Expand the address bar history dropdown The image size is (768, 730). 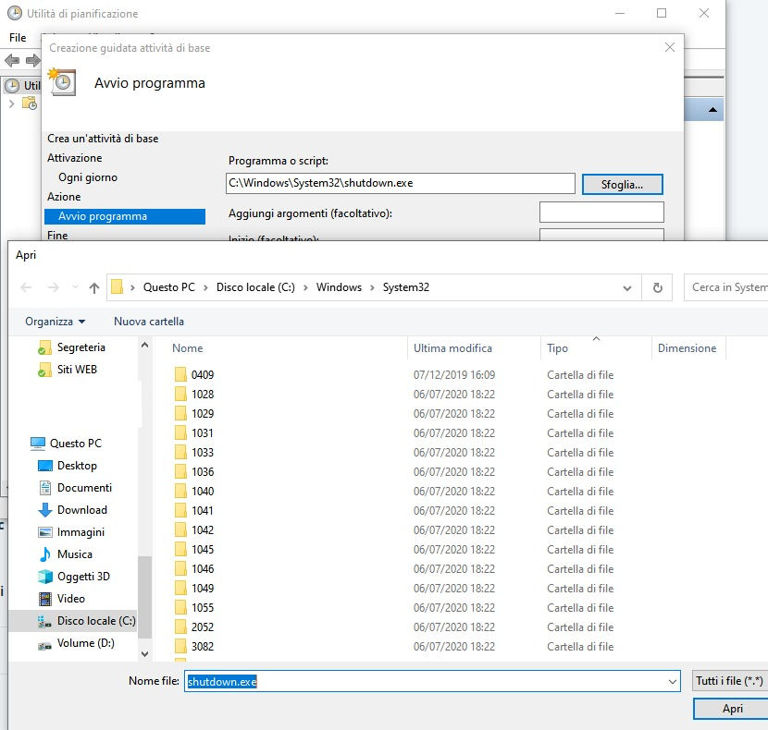627,287
